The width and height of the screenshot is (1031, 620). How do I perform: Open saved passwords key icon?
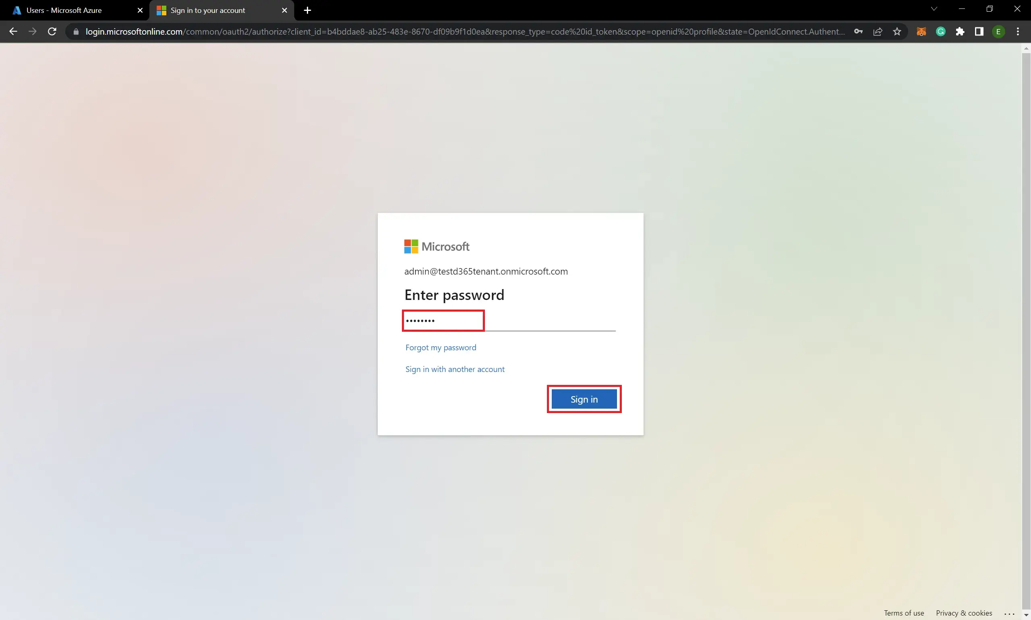858,31
